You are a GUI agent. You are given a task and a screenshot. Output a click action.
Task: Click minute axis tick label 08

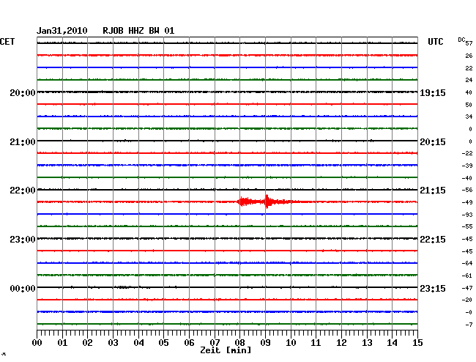239,342
